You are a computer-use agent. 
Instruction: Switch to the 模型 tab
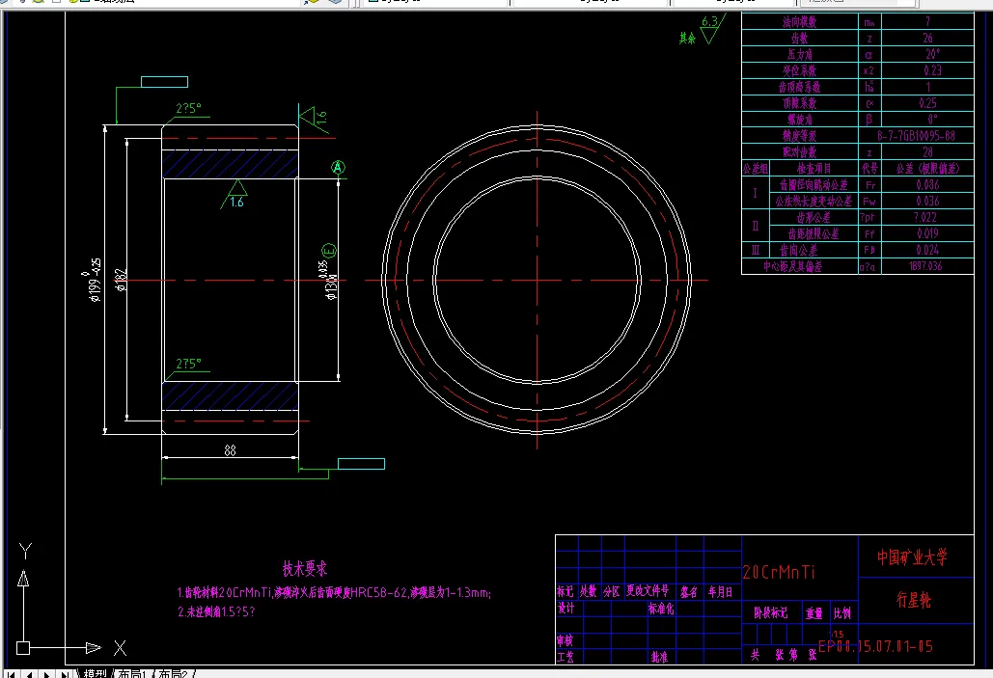pos(95,673)
